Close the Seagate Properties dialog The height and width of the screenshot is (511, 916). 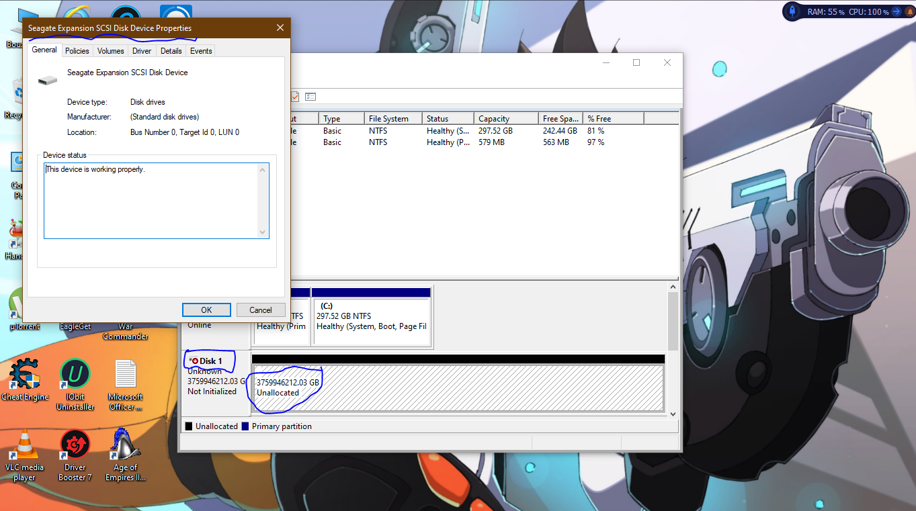pyautogui.click(x=280, y=28)
